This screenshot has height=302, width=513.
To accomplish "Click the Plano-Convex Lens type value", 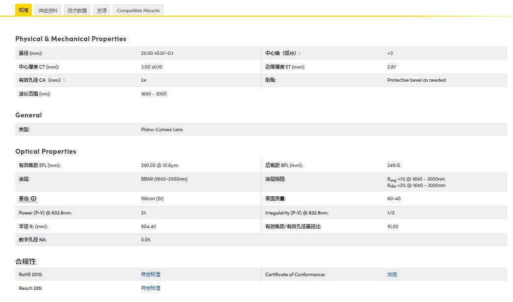I will [x=162, y=130].
